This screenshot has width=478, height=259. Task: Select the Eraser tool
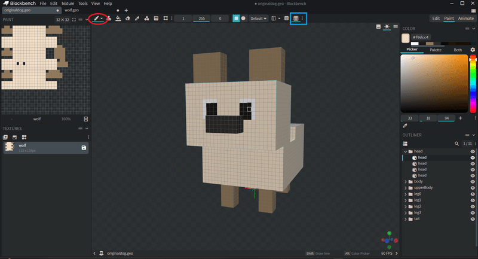pyautogui.click(x=128, y=19)
